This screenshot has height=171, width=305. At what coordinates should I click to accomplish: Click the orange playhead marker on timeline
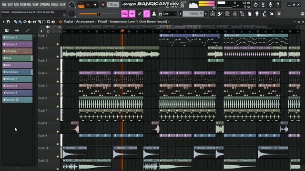point(122,31)
